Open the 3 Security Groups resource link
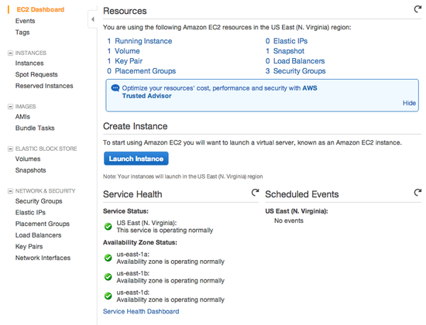This screenshot has width=426, height=325. click(296, 71)
